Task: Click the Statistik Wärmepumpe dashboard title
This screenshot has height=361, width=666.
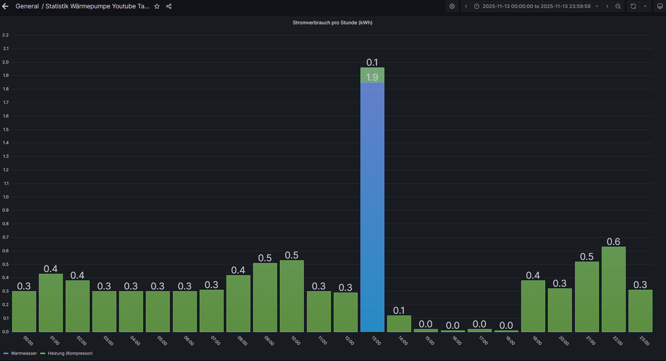Action: coord(97,6)
